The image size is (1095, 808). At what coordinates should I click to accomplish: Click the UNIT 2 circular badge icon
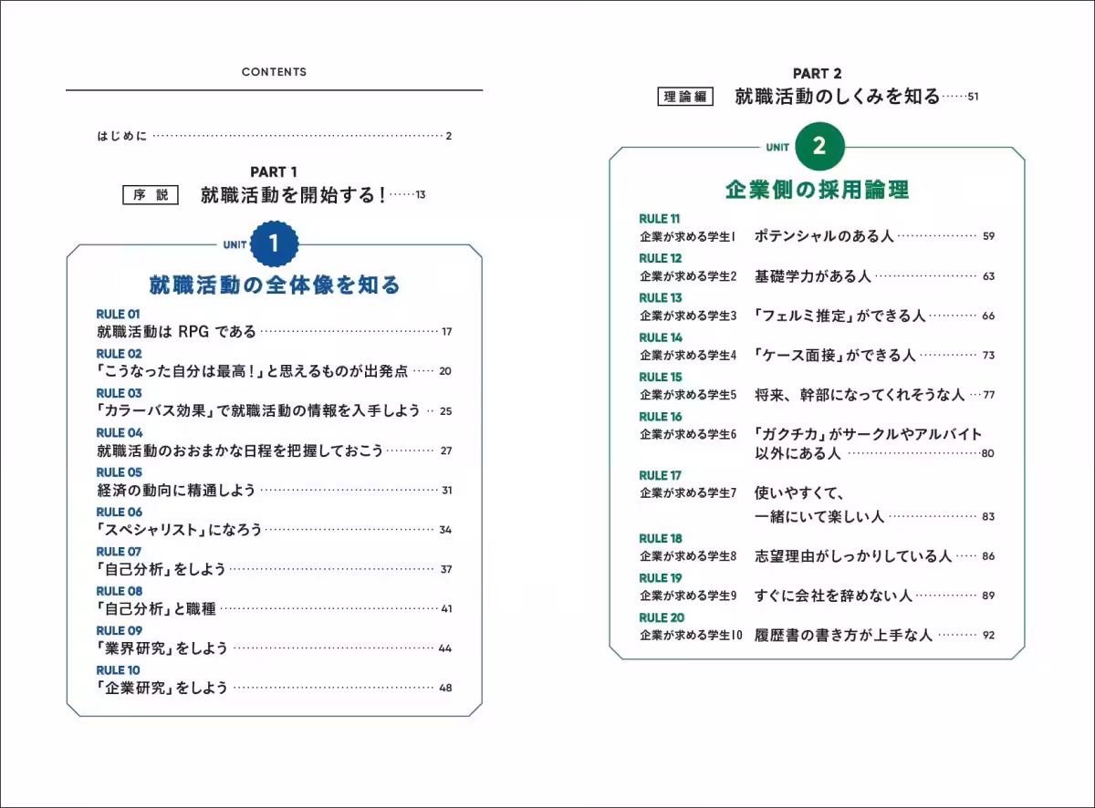[820, 145]
